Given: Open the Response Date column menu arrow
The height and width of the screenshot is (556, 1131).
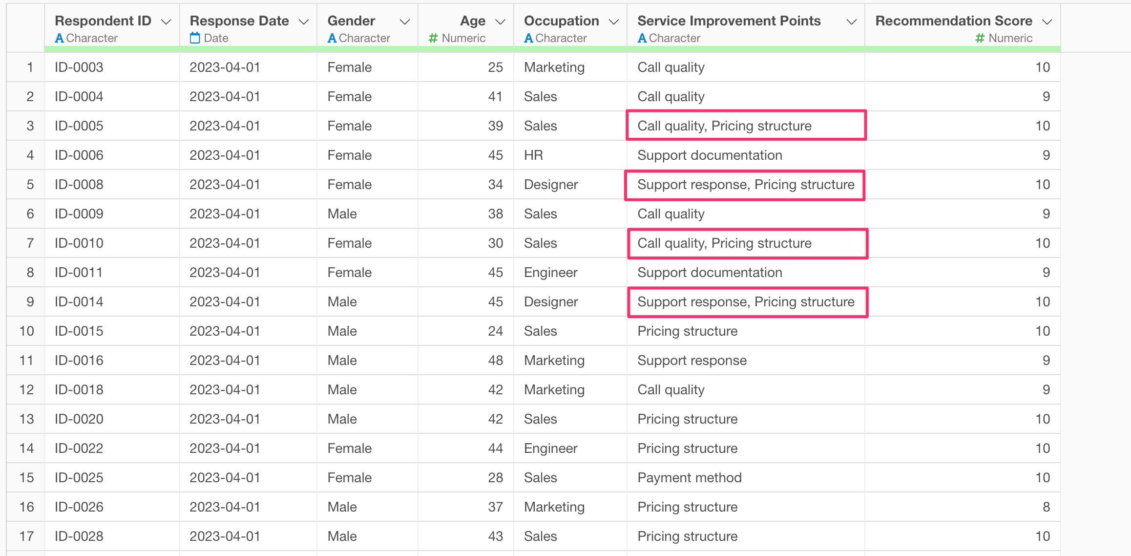Looking at the screenshot, I should 304,22.
